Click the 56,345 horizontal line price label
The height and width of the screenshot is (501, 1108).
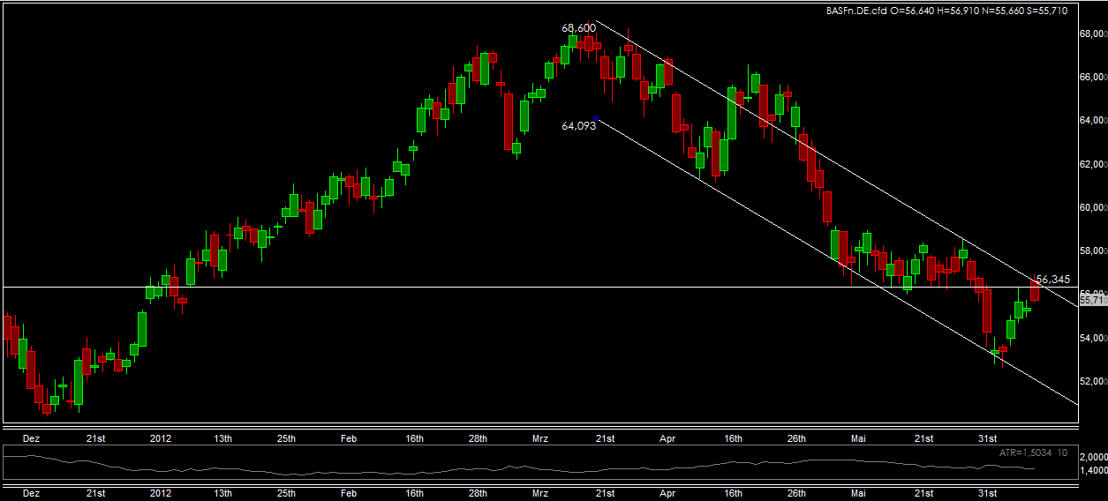[x=1053, y=280]
